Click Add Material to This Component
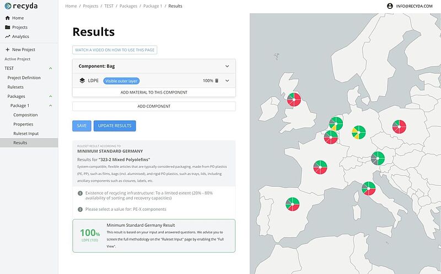This screenshot has height=274, width=441. coord(154,92)
